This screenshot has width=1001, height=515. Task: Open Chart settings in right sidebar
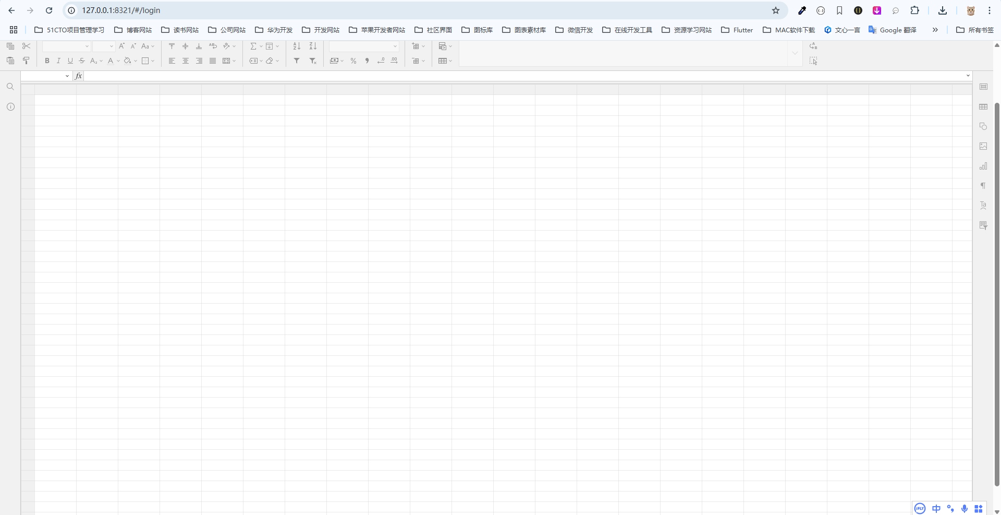(x=983, y=166)
